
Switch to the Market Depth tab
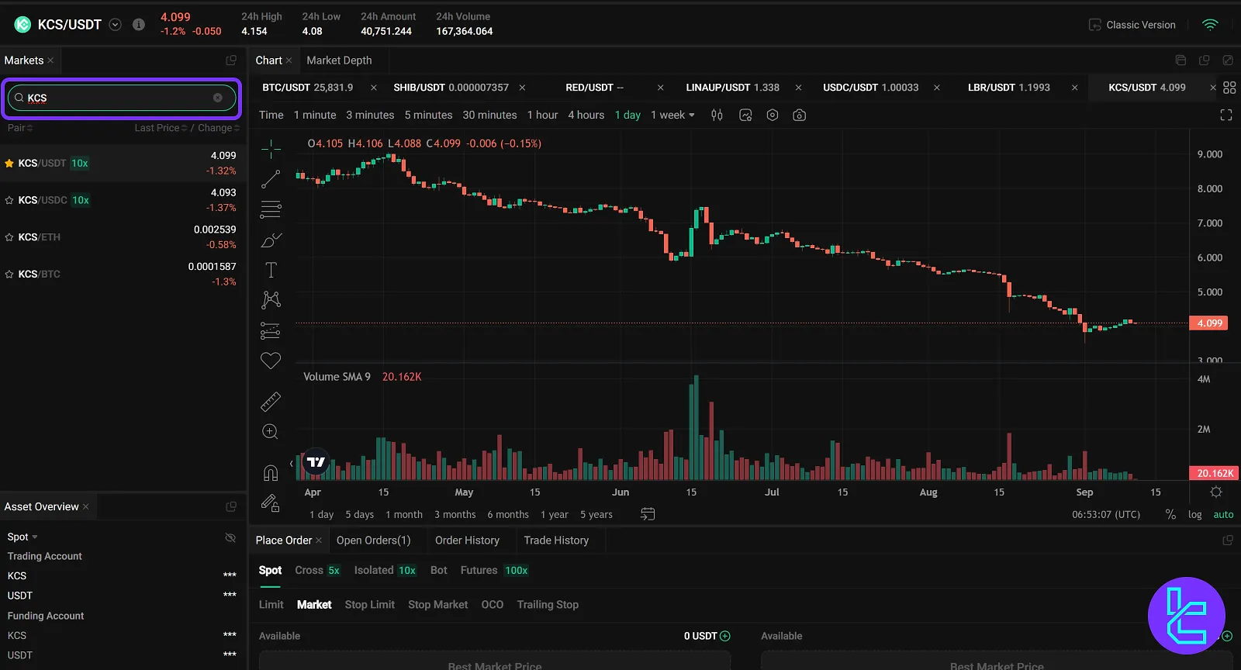pos(339,60)
